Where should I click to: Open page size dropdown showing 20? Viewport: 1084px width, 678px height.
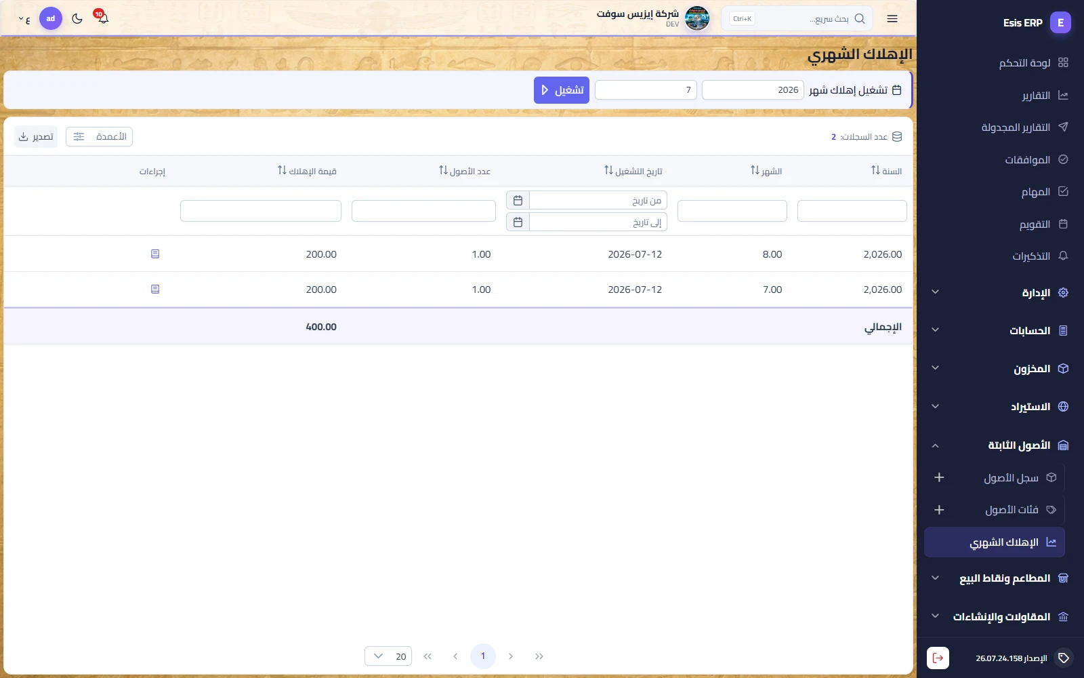coord(388,656)
